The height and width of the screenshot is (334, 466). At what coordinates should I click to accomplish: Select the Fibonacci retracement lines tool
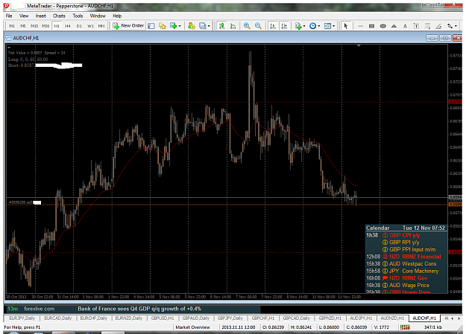[428, 26]
